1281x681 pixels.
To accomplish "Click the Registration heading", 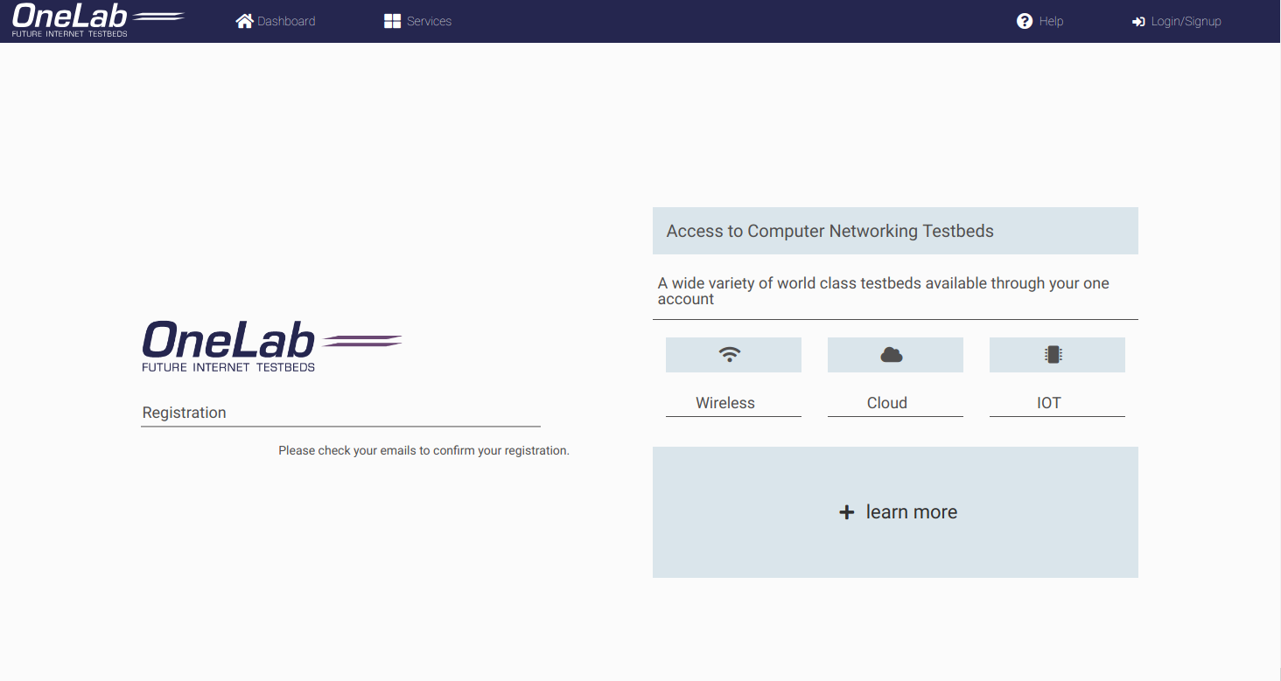I will tap(184, 413).
